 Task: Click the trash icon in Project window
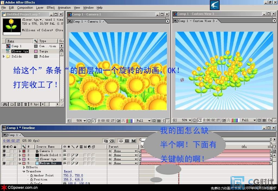click(26, 104)
